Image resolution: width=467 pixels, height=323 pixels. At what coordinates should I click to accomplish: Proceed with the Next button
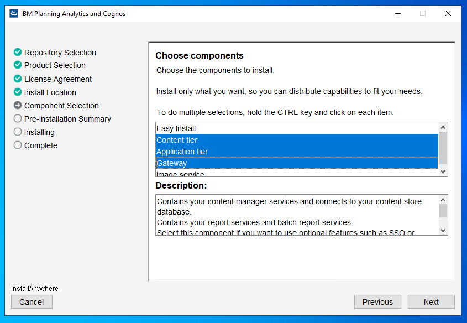[x=431, y=302]
